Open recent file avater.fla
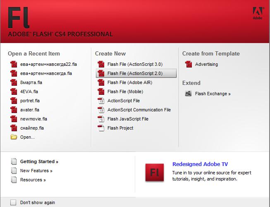This screenshot has width=270, height=207. (30, 110)
